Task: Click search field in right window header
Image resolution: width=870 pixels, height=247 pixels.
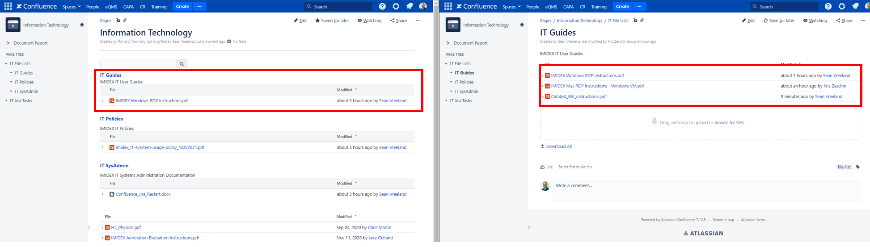Action: [x=784, y=7]
